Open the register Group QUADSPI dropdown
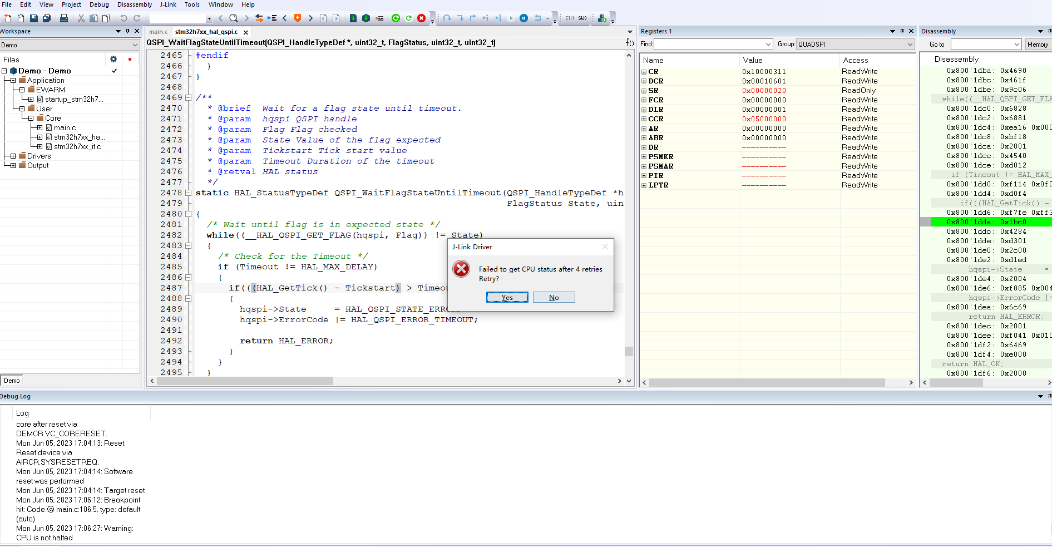 point(856,44)
